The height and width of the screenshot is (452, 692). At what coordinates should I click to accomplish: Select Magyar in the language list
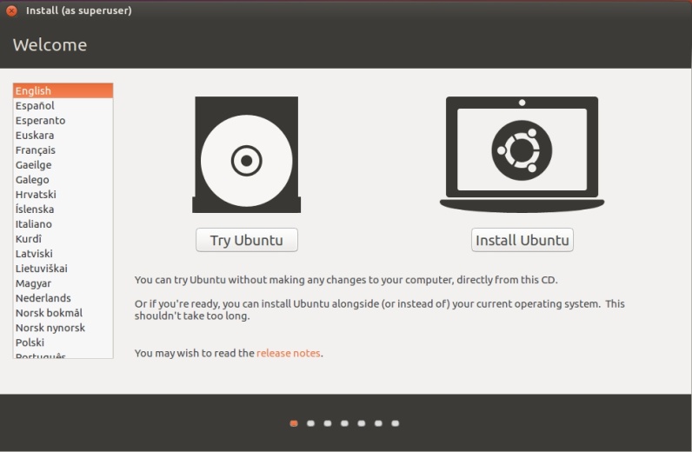63,283
